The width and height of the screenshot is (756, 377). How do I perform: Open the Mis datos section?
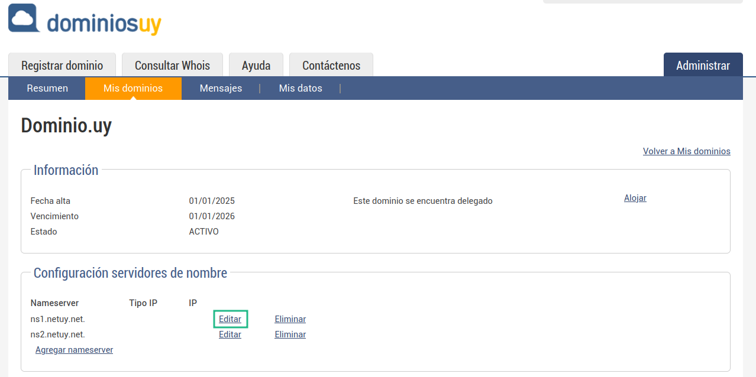[x=301, y=88]
